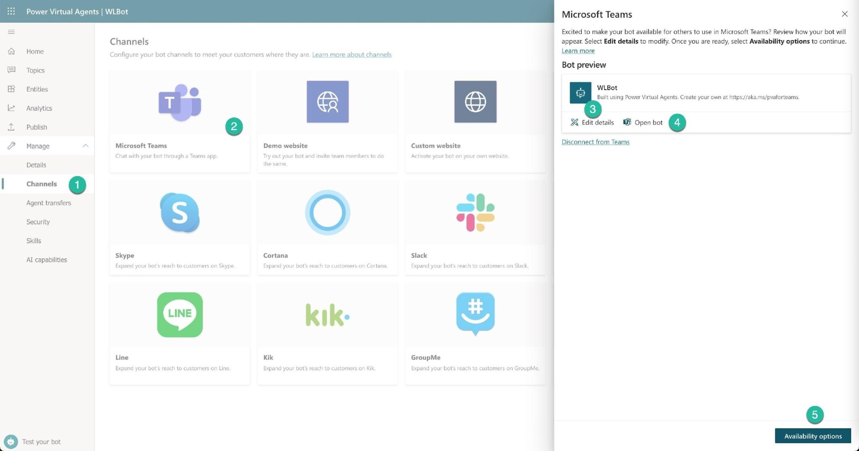Click the Cortana channel title
The image size is (859, 451).
click(x=275, y=255)
